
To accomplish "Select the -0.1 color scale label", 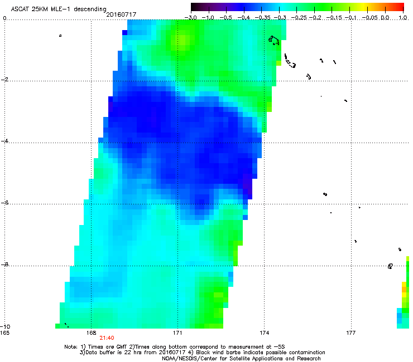I will click(x=350, y=18).
